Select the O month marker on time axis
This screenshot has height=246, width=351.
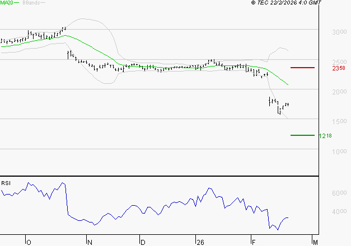29,242
